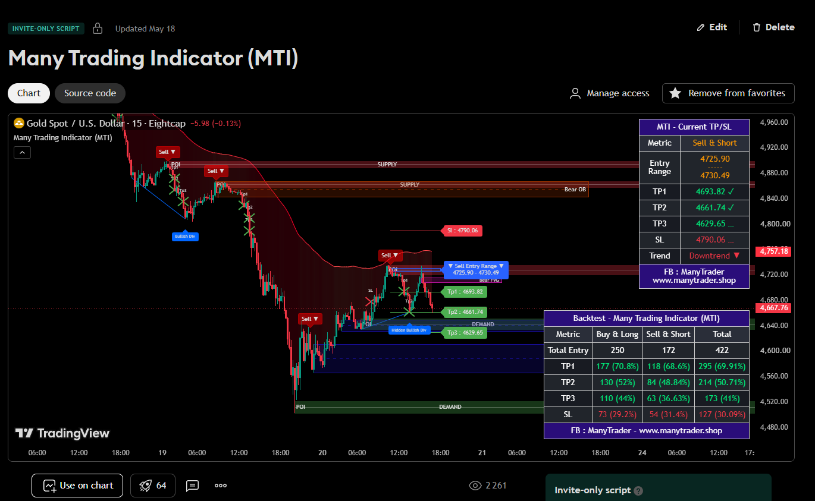
Task: Click the 'Many Trading Indicator (MTI)' chart legend label
Action: pyautogui.click(x=62, y=138)
